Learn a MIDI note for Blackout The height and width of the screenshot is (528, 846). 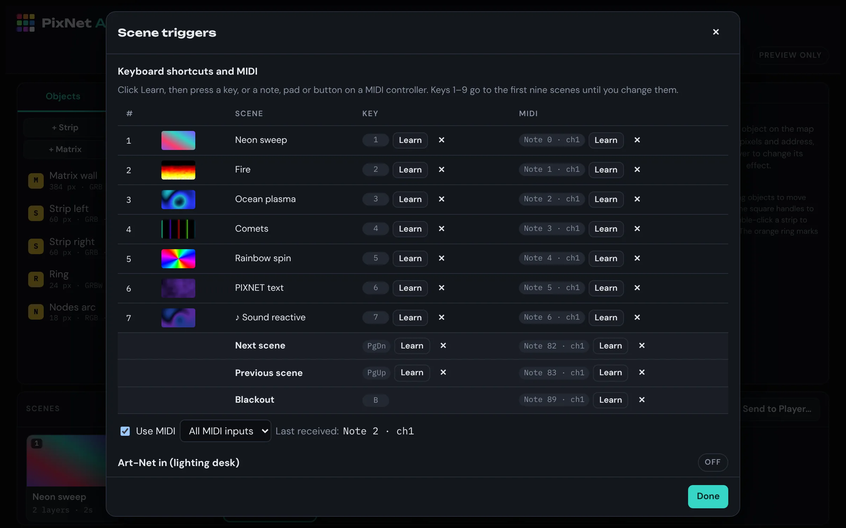[x=610, y=400]
